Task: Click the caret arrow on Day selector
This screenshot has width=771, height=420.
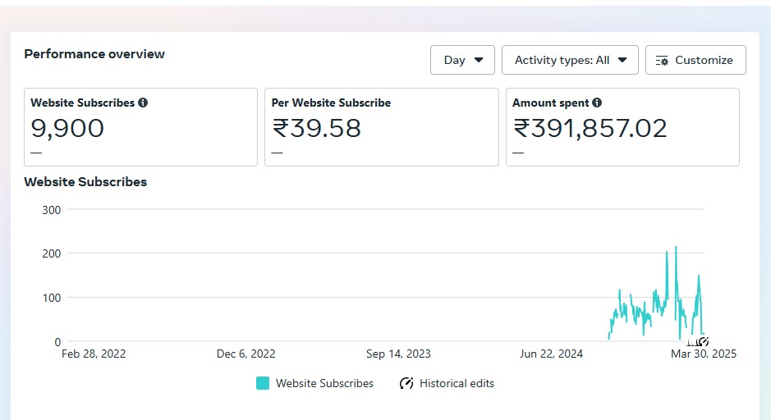Action: (479, 60)
